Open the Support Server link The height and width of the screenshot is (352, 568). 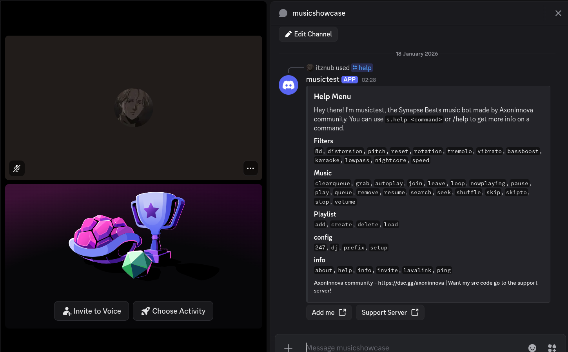point(390,312)
